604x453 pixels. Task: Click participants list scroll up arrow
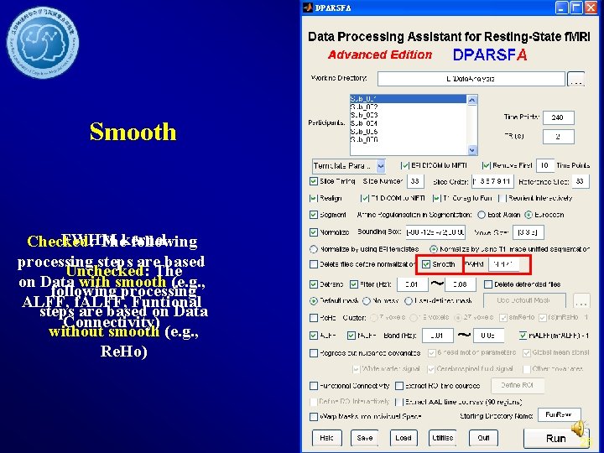(x=471, y=100)
